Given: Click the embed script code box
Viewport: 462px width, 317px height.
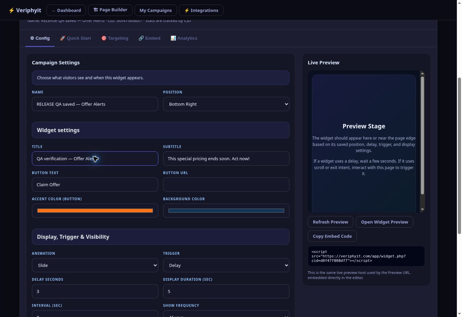Looking at the screenshot, I should click(366, 256).
